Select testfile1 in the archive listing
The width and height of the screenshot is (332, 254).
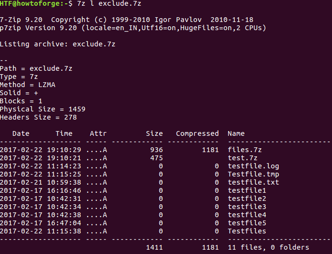[x=247, y=190]
